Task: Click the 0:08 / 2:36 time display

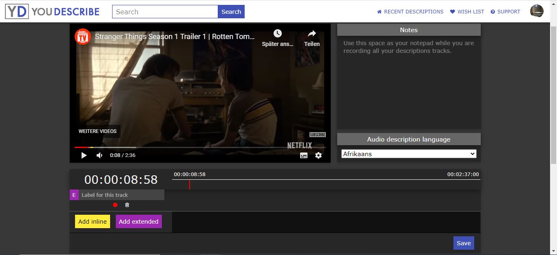Action: 123,155
